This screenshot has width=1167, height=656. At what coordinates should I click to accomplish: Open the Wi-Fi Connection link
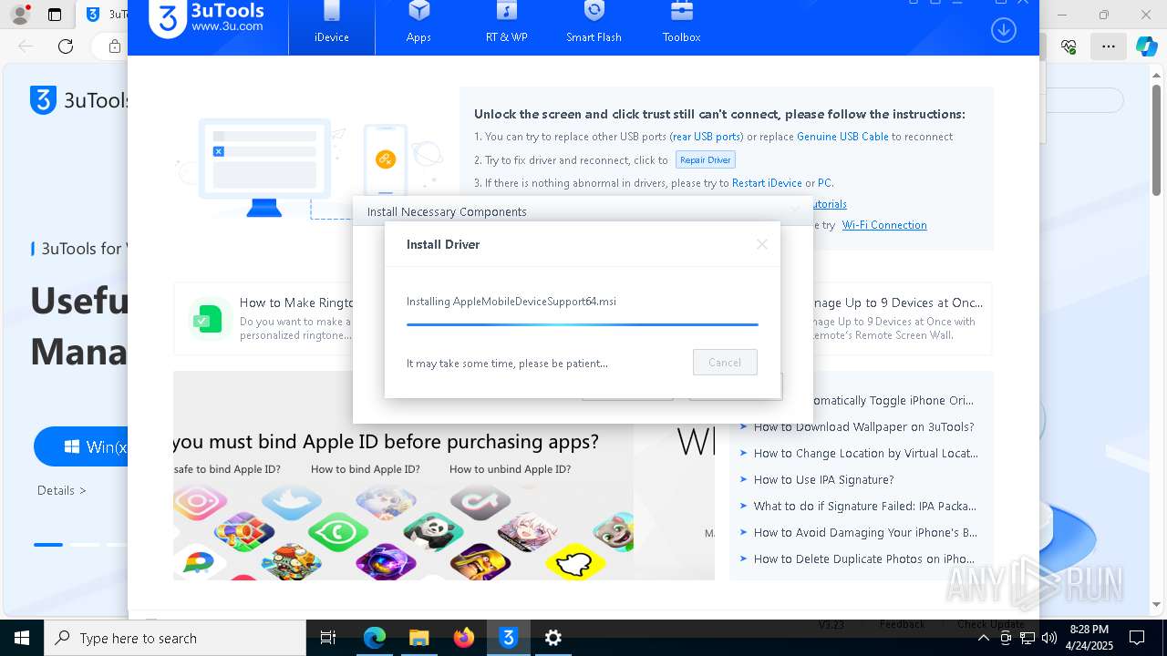click(884, 225)
